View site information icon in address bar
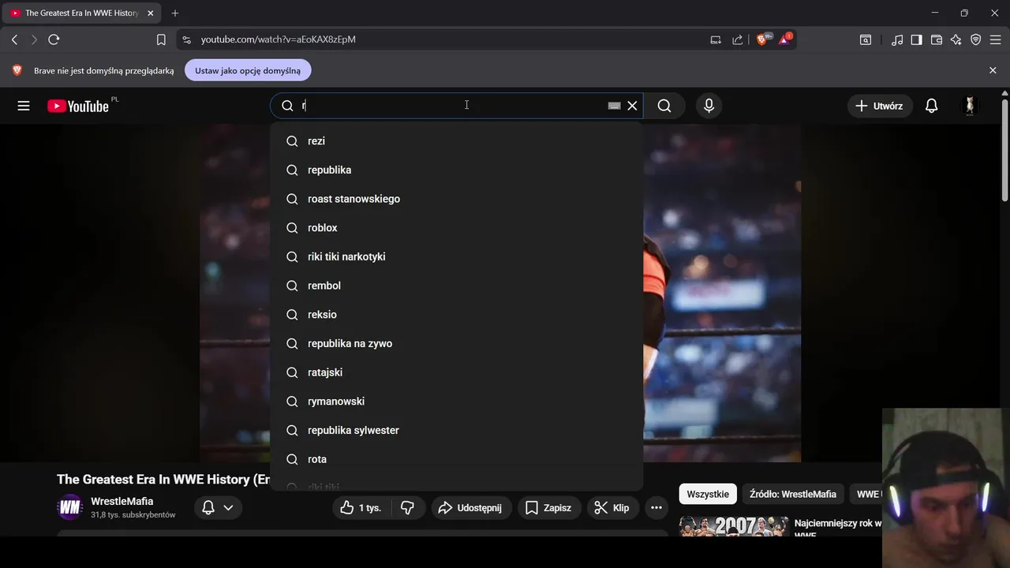Viewport: 1010px width, 568px height. [186, 39]
